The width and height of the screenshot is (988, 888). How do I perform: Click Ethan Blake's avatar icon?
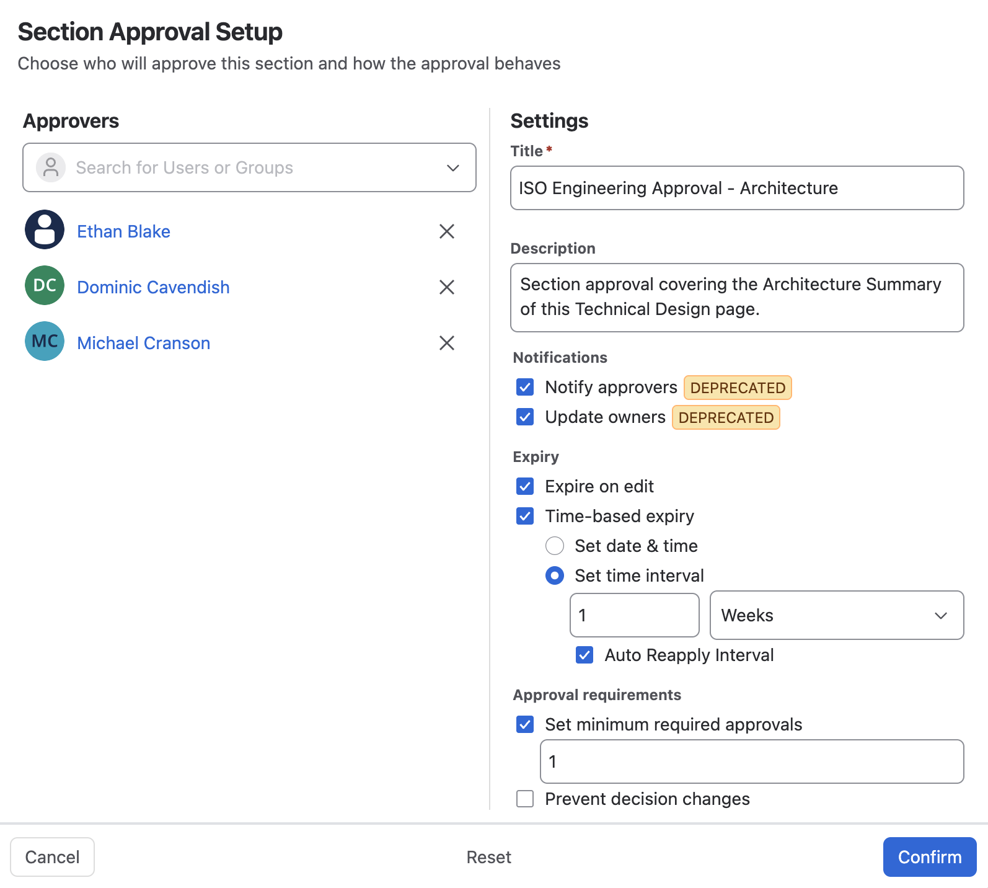45,229
